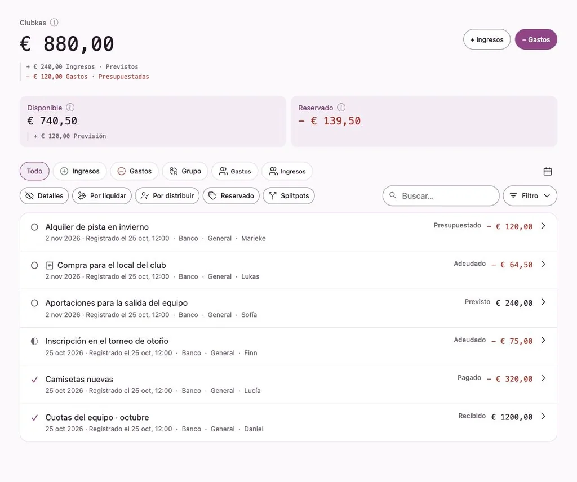Image resolution: width=577 pixels, height=482 pixels.
Task: Open Cuotas del equipo · octubre title
Action: pyautogui.click(x=97, y=418)
